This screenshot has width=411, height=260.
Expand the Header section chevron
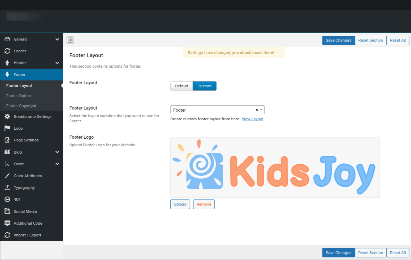[x=57, y=63]
